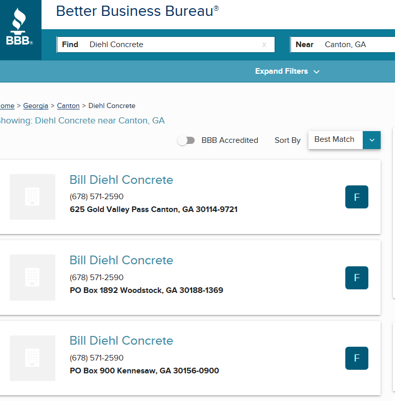
Task: Click the F rating badge for the Canton listing
Action: [x=357, y=197]
